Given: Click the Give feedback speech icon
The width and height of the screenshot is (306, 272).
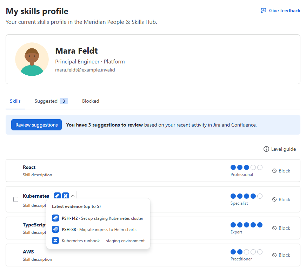Looking at the screenshot, I should (x=264, y=11).
